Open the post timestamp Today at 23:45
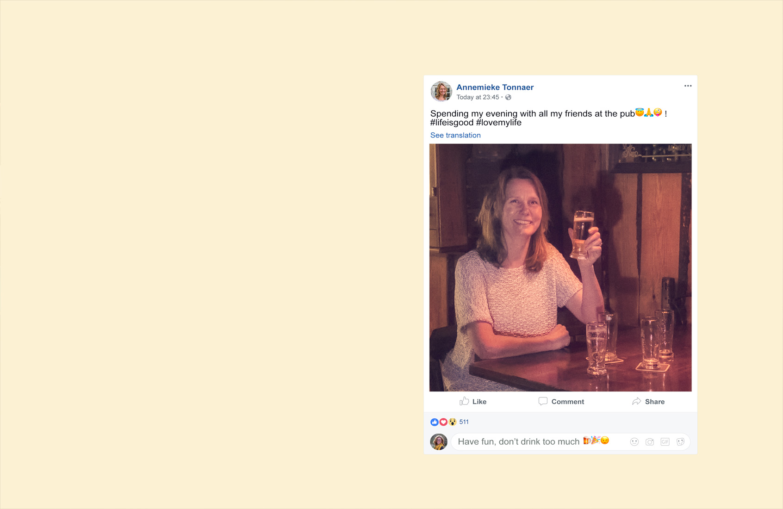The width and height of the screenshot is (783, 509). pyautogui.click(x=478, y=97)
